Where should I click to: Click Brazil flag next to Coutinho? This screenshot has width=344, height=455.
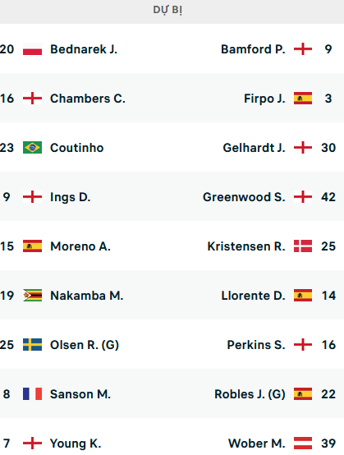32,147
